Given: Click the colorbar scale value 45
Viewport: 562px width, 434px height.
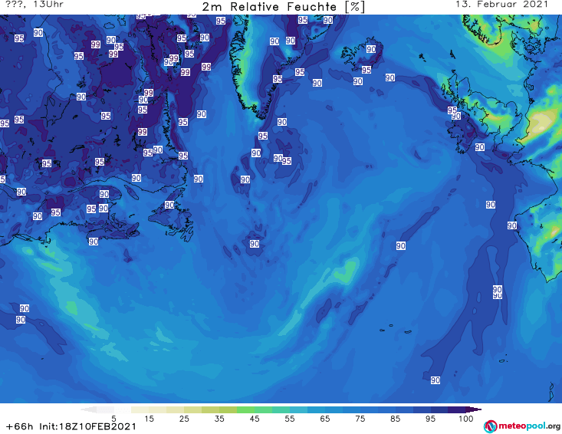Looking at the screenshot, I should click(255, 419).
